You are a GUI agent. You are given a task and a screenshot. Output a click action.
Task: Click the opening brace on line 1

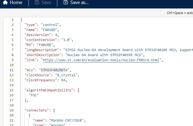tap(21, 20)
